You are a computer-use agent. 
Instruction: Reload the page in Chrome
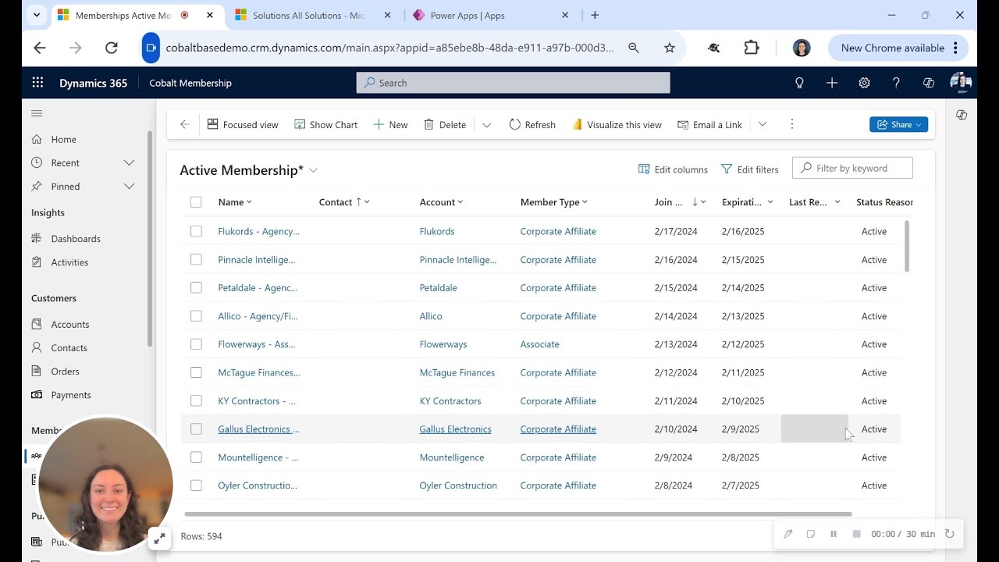pyautogui.click(x=112, y=48)
